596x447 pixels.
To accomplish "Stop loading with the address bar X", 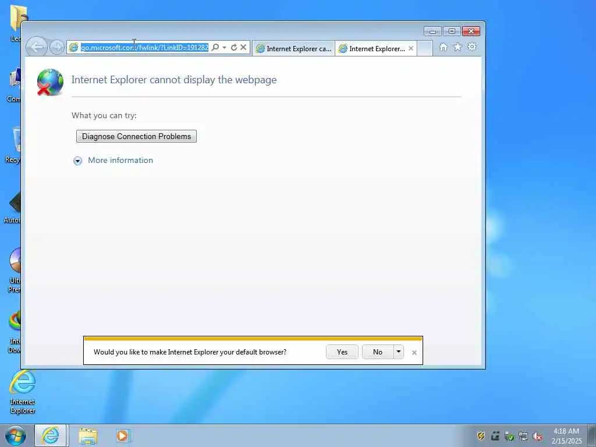I will tap(243, 47).
